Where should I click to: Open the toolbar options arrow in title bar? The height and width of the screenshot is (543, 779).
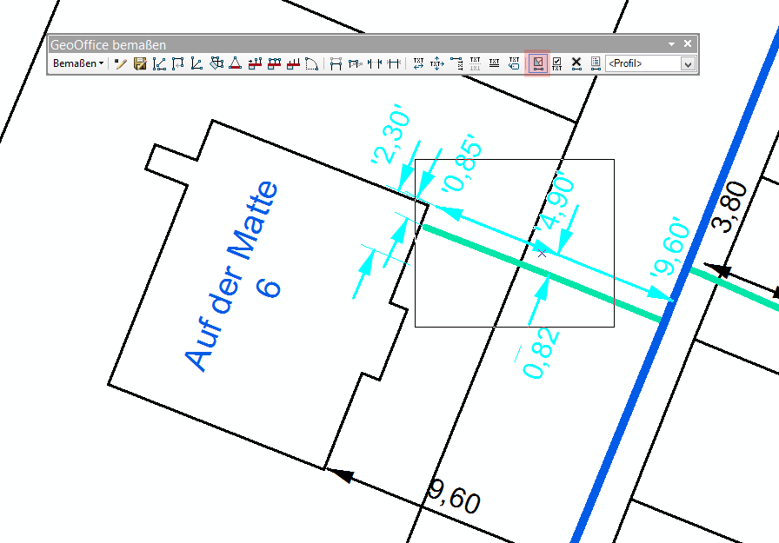(671, 43)
